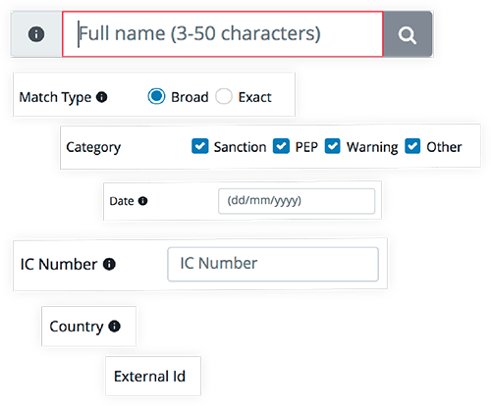
Task: Click the dd/mm/yyyy date input
Action: click(x=297, y=201)
